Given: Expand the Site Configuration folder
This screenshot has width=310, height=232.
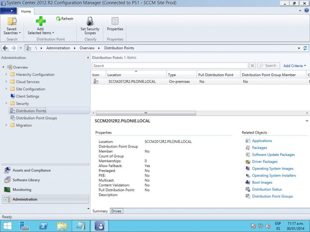Looking at the screenshot, I should click(6, 89).
